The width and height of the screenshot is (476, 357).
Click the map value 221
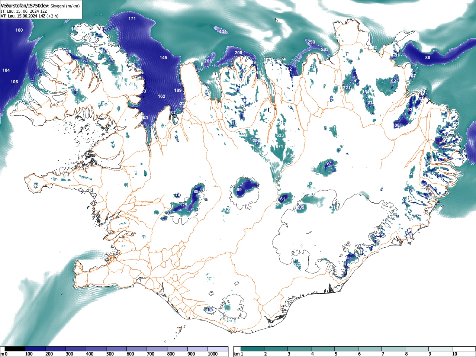[347, 88]
